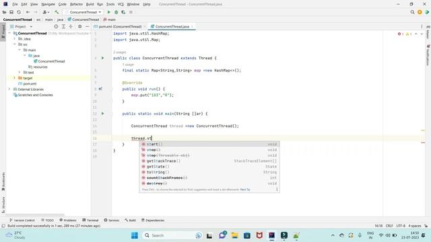Click the Reload from disk icon
Screen dimensions: 431x242
(x=19, y=12)
